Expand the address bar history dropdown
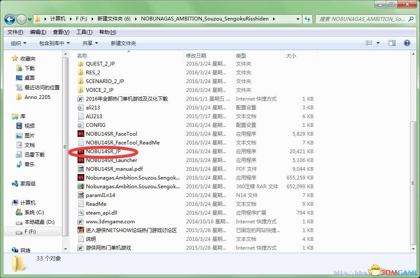The height and width of the screenshot is (278, 420). [x=298, y=19]
